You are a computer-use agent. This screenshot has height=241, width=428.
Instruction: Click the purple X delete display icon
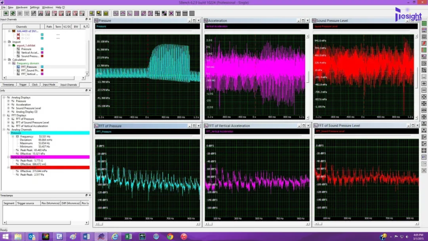tap(171, 13)
